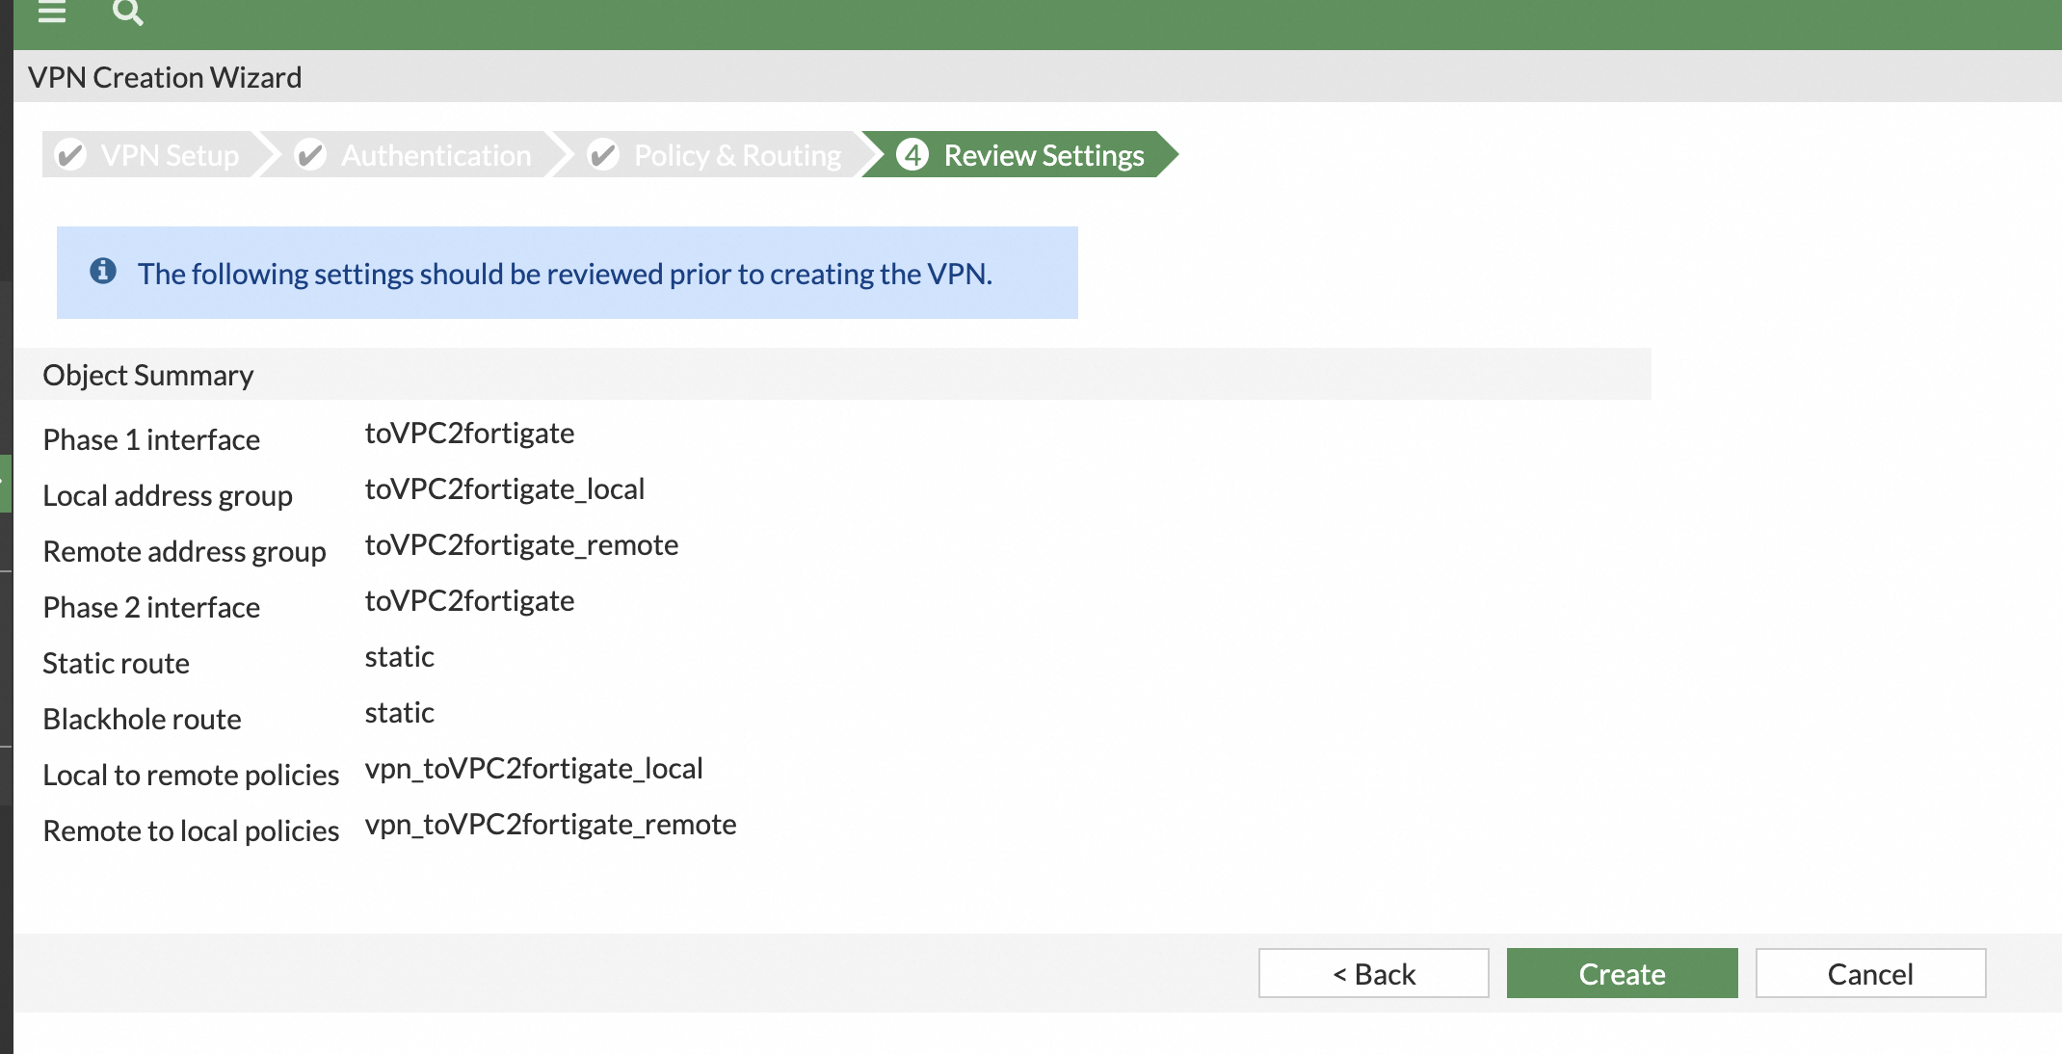Screen dimensions: 2062x1054
Task: Click the Policy & Routing checkmark icon
Action: pyautogui.click(x=603, y=155)
